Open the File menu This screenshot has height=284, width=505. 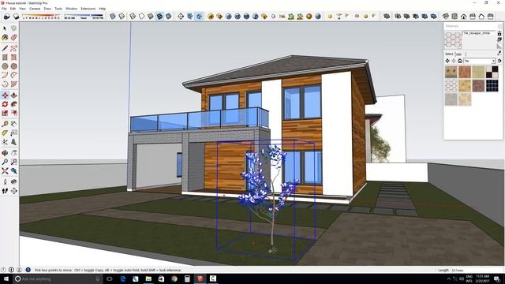pos(4,9)
